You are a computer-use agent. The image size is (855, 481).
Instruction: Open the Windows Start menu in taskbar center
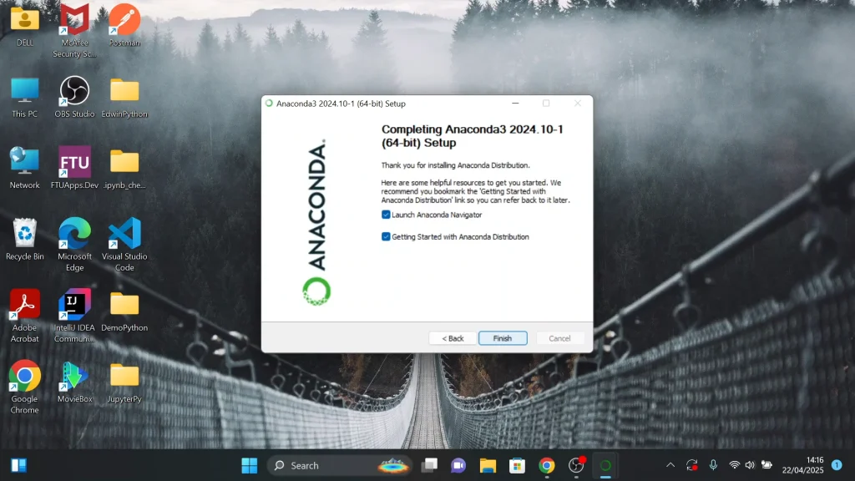point(249,465)
